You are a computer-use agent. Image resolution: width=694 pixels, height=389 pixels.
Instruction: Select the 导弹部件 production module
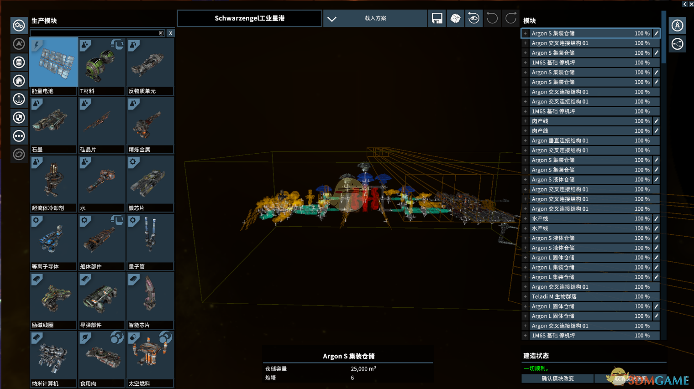tap(101, 301)
